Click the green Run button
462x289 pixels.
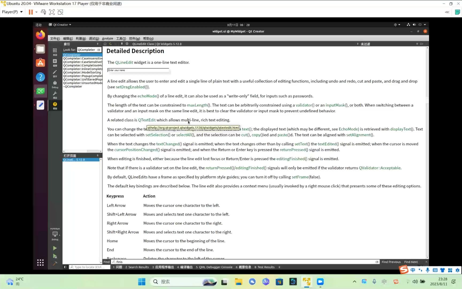[x=55, y=248]
